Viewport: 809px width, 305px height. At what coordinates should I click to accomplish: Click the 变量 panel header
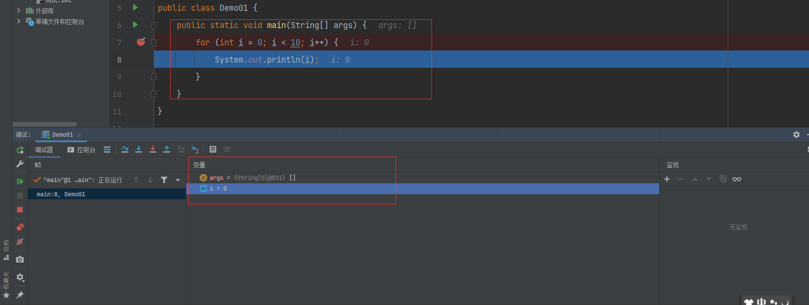(199, 165)
